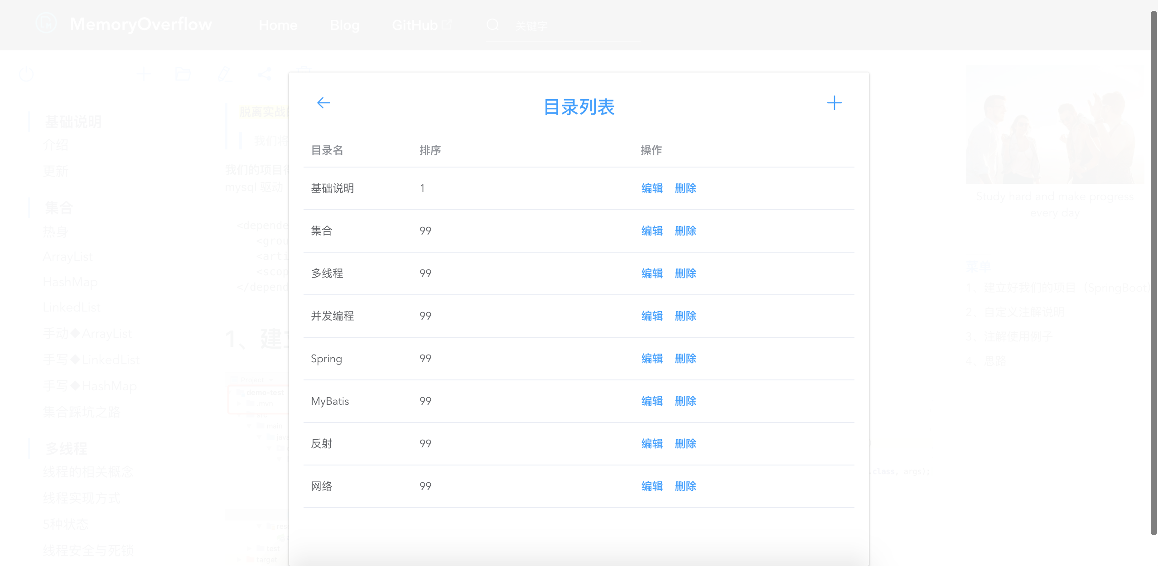
Task: Click the 操作 column header
Action: coord(651,150)
